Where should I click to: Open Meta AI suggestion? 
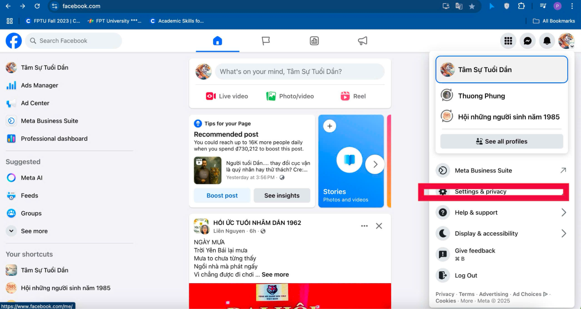pyautogui.click(x=69, y=178)
